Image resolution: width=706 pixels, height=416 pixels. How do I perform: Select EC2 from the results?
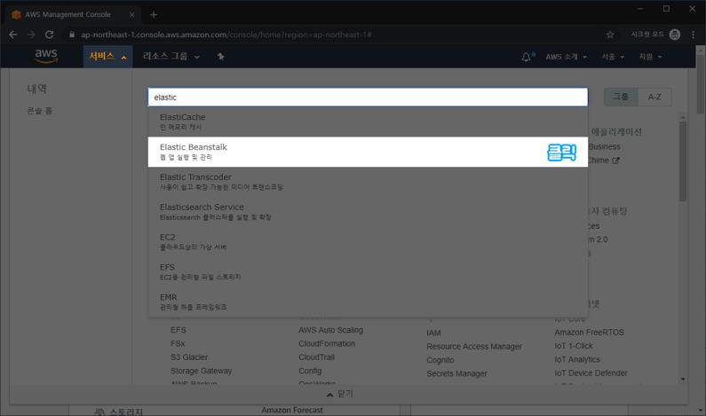click(x=368, y=242)
